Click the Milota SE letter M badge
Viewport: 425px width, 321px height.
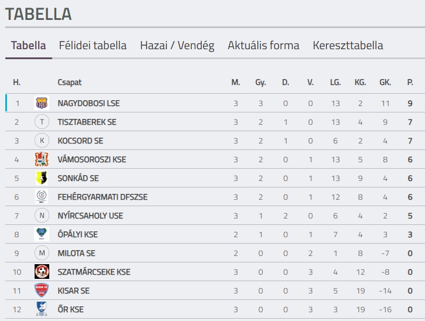pyautogui.click(x=42, y=253)
